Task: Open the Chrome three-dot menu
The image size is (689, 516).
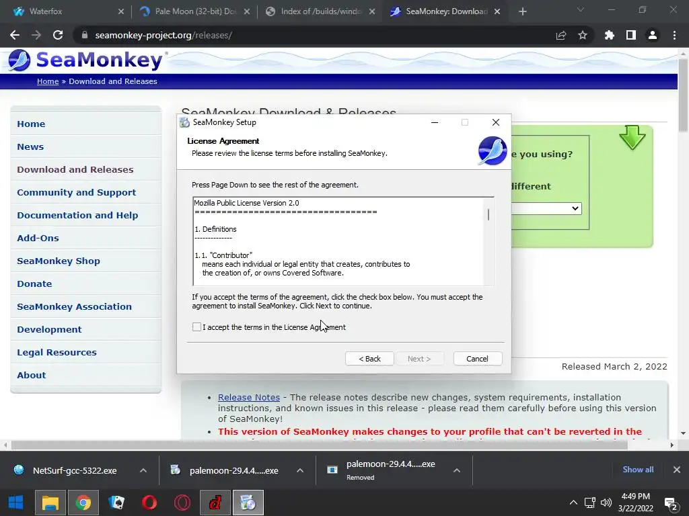Action: click(x=674, y=35)
